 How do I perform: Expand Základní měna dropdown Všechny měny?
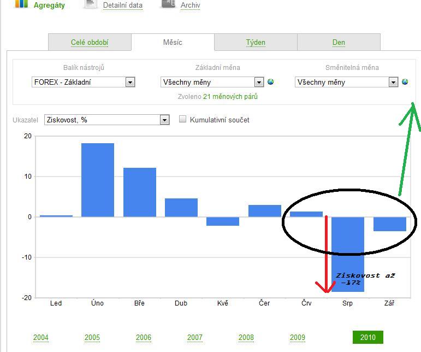[212, 82]
